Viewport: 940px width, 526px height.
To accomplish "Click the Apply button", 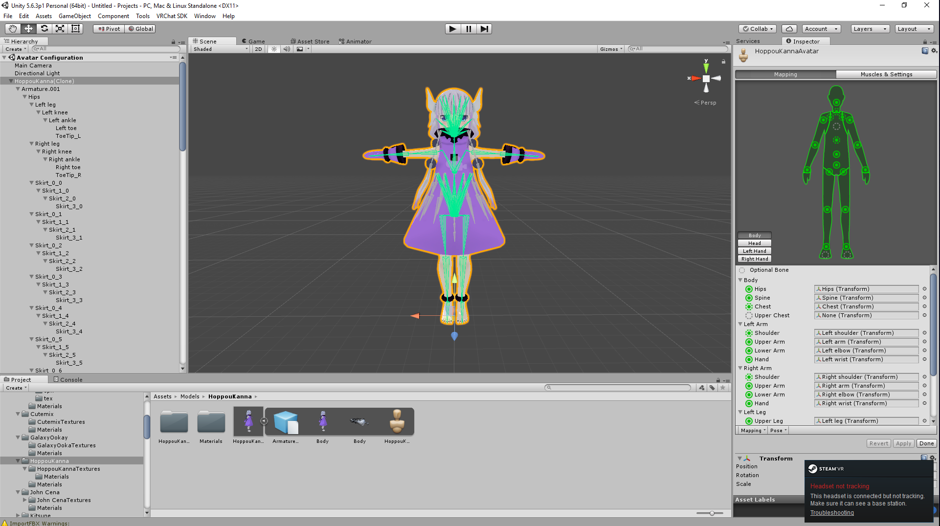I will click(x=903, y=443).
